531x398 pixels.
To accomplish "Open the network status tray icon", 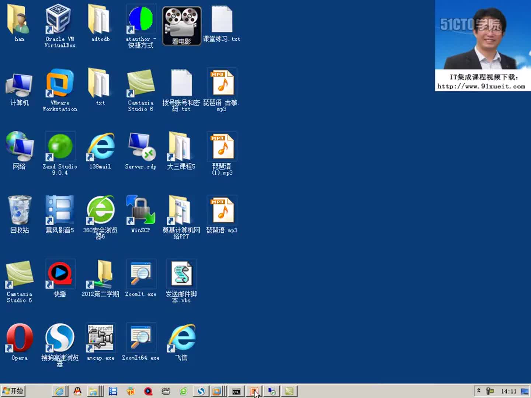I will pyautogui.click(x=490, y=391).
